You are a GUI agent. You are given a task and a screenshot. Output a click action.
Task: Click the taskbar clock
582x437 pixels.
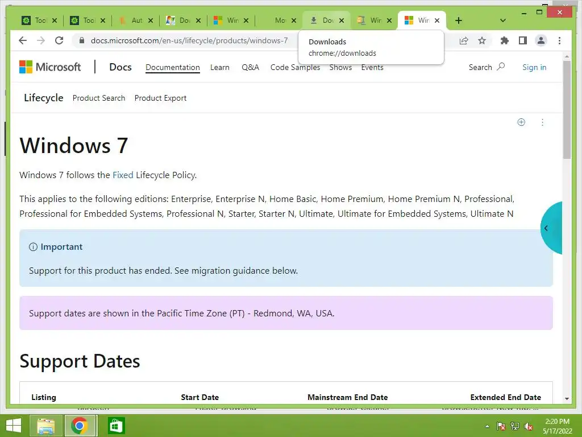pos(557,426)
